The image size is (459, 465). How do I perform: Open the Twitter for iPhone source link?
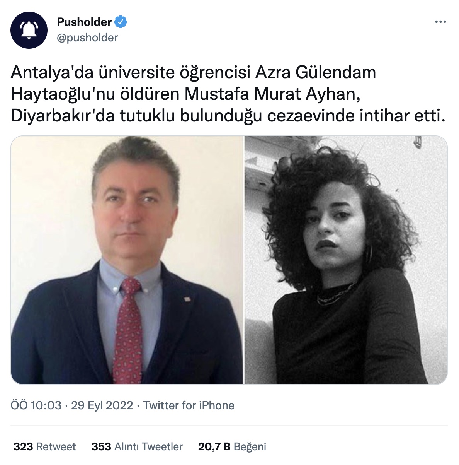(x=189, y=405)
